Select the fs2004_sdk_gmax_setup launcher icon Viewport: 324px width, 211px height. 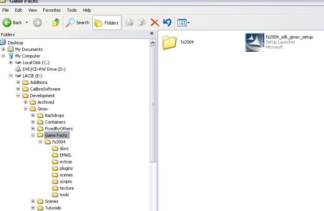coord(255,42)
